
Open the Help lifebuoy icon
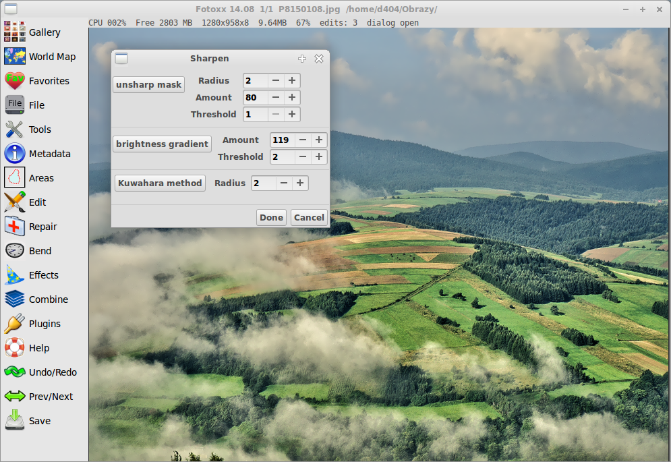pyautogui.click(x=15, y=347)
